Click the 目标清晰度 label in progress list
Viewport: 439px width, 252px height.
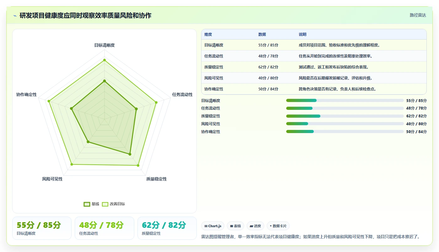[211, 101]
